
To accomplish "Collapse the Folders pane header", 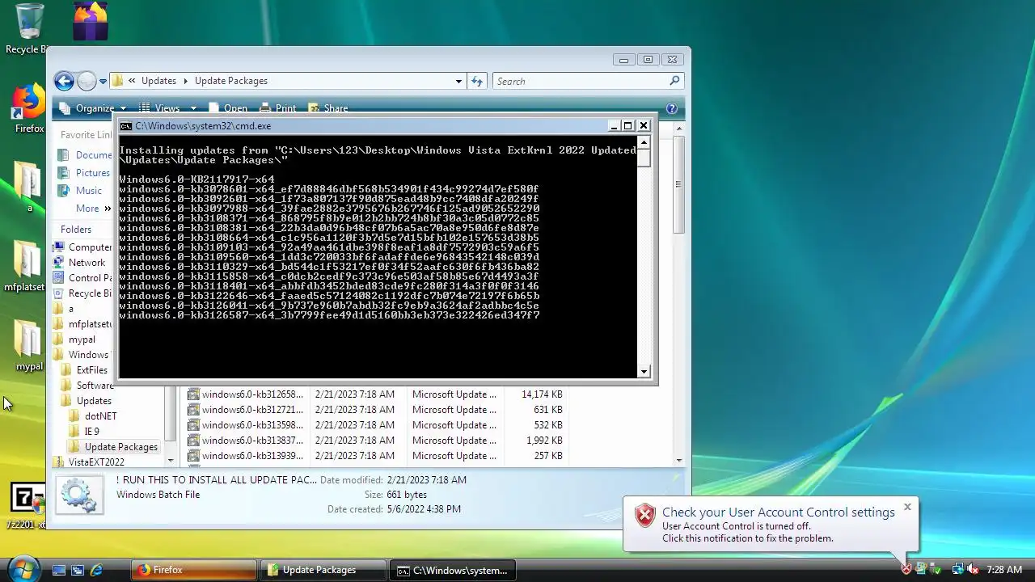I will [76, 230].
